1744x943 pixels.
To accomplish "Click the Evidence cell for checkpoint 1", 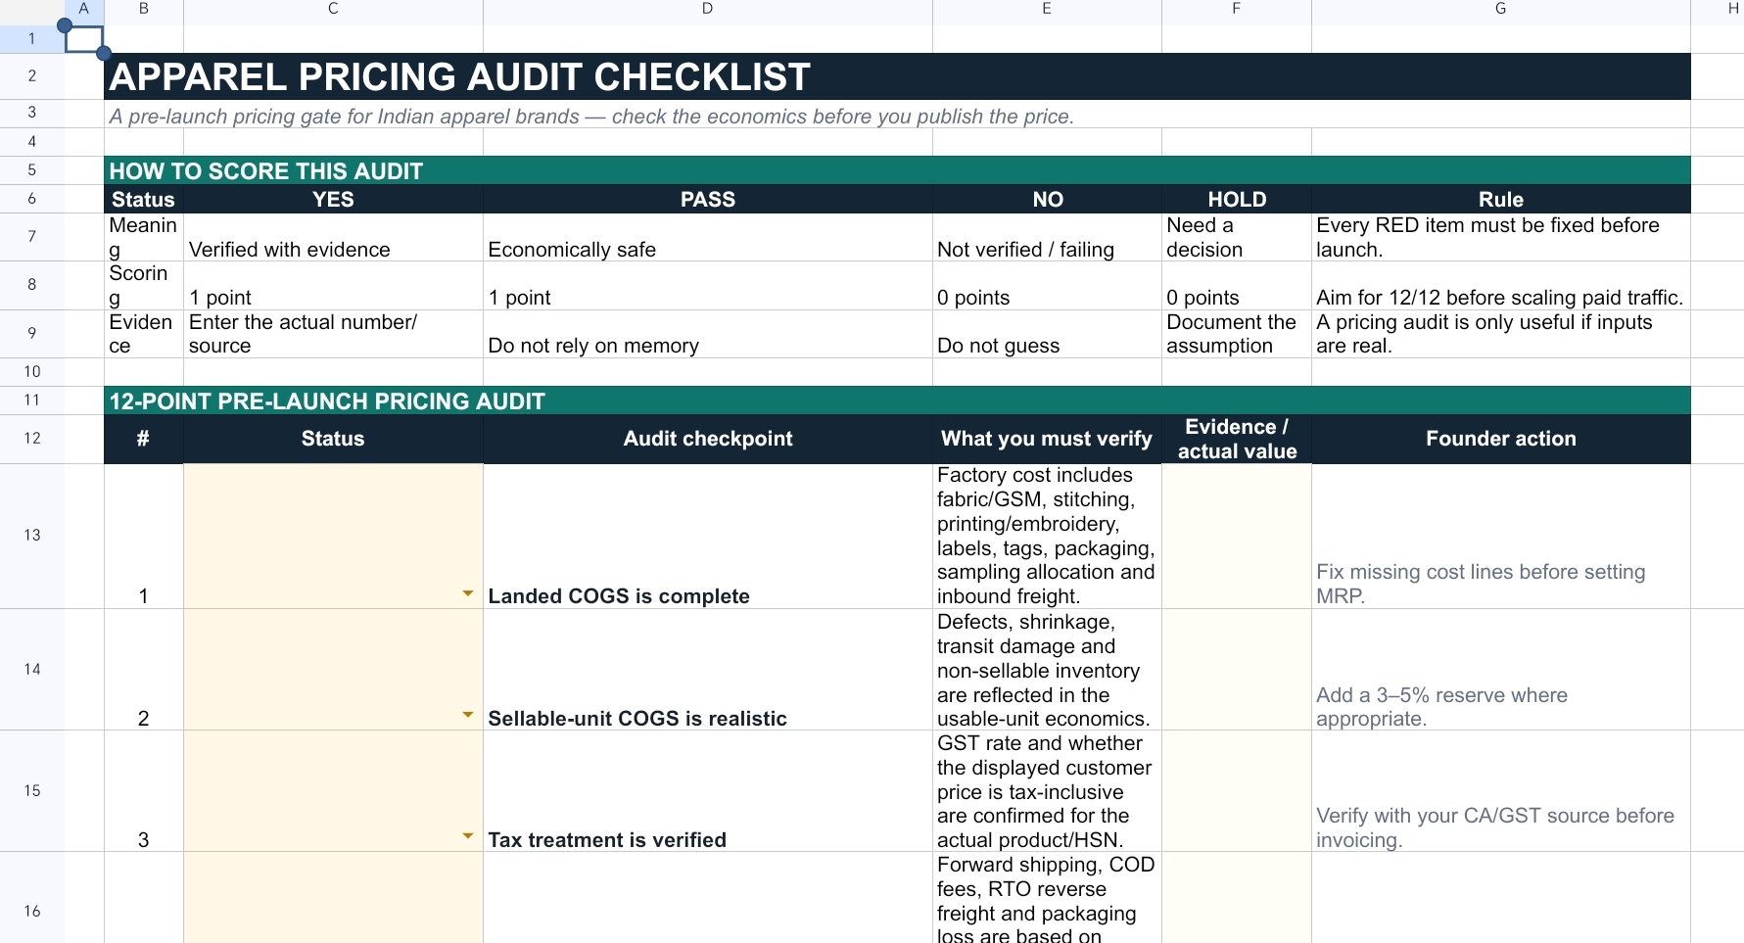I will [x=1237, y=536].
